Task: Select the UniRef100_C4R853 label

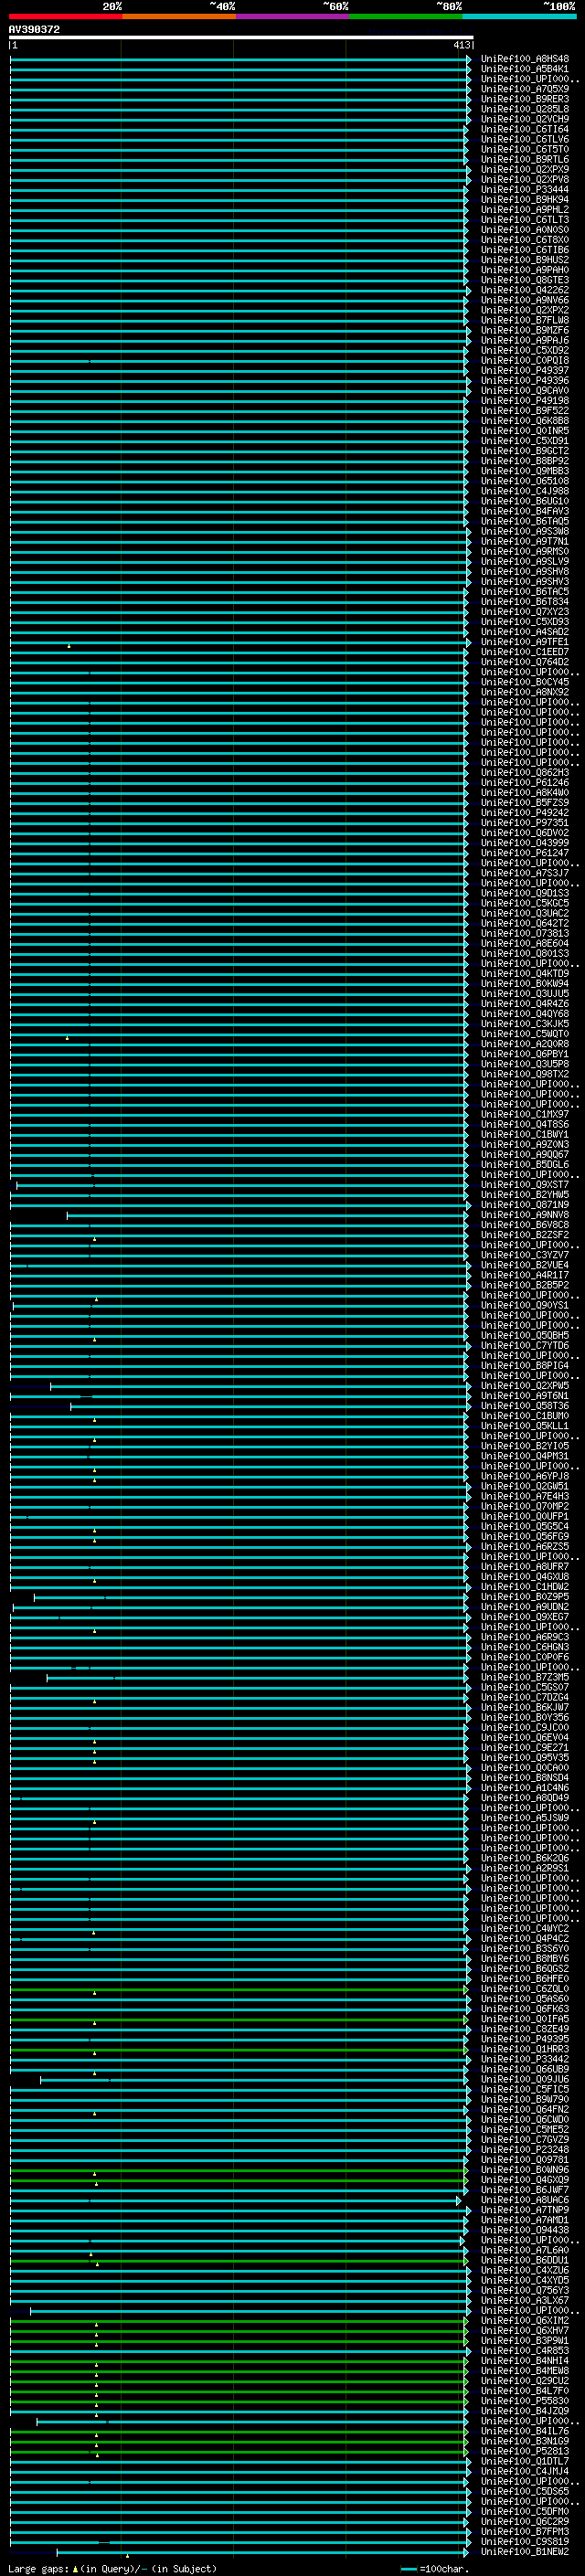Action: 525,2350
